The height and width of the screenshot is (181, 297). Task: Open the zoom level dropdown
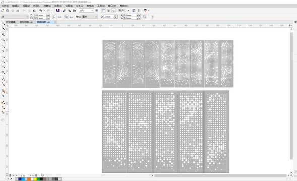(92, 11)
